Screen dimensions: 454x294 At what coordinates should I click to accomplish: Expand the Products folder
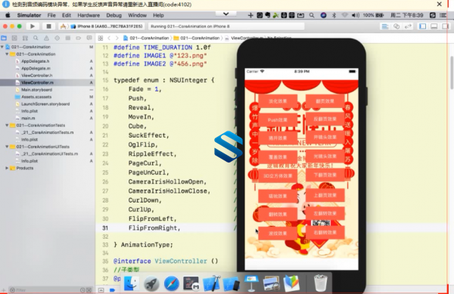pyautogui.click(x=7, y=168)
